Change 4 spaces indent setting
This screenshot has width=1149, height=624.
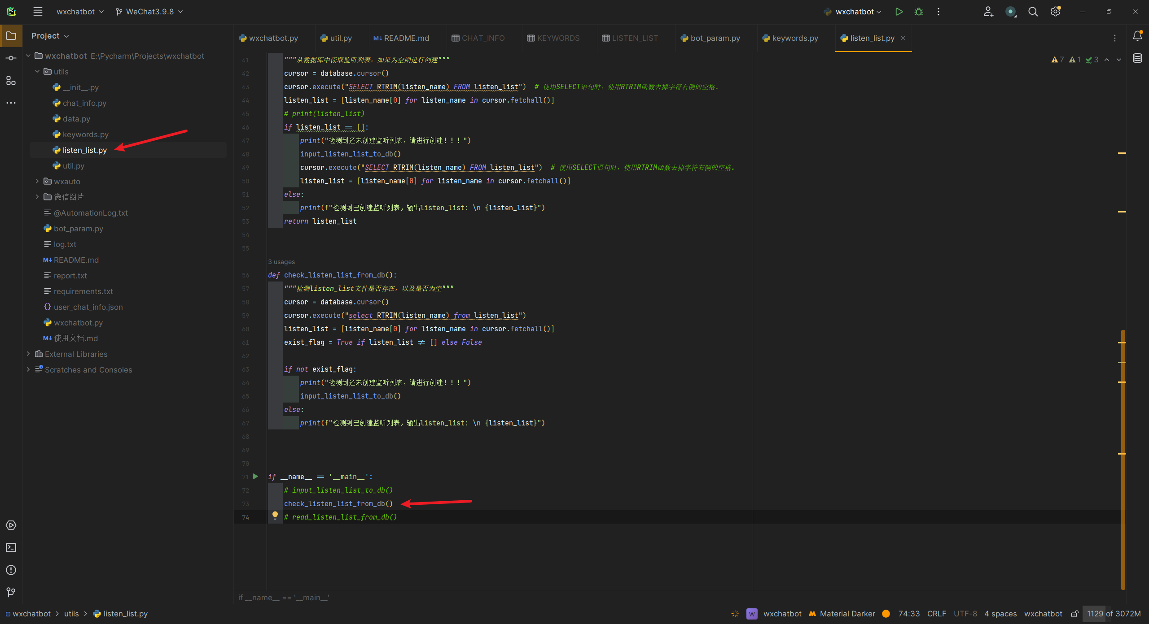pyautogui.click(x=1000, y=614)
